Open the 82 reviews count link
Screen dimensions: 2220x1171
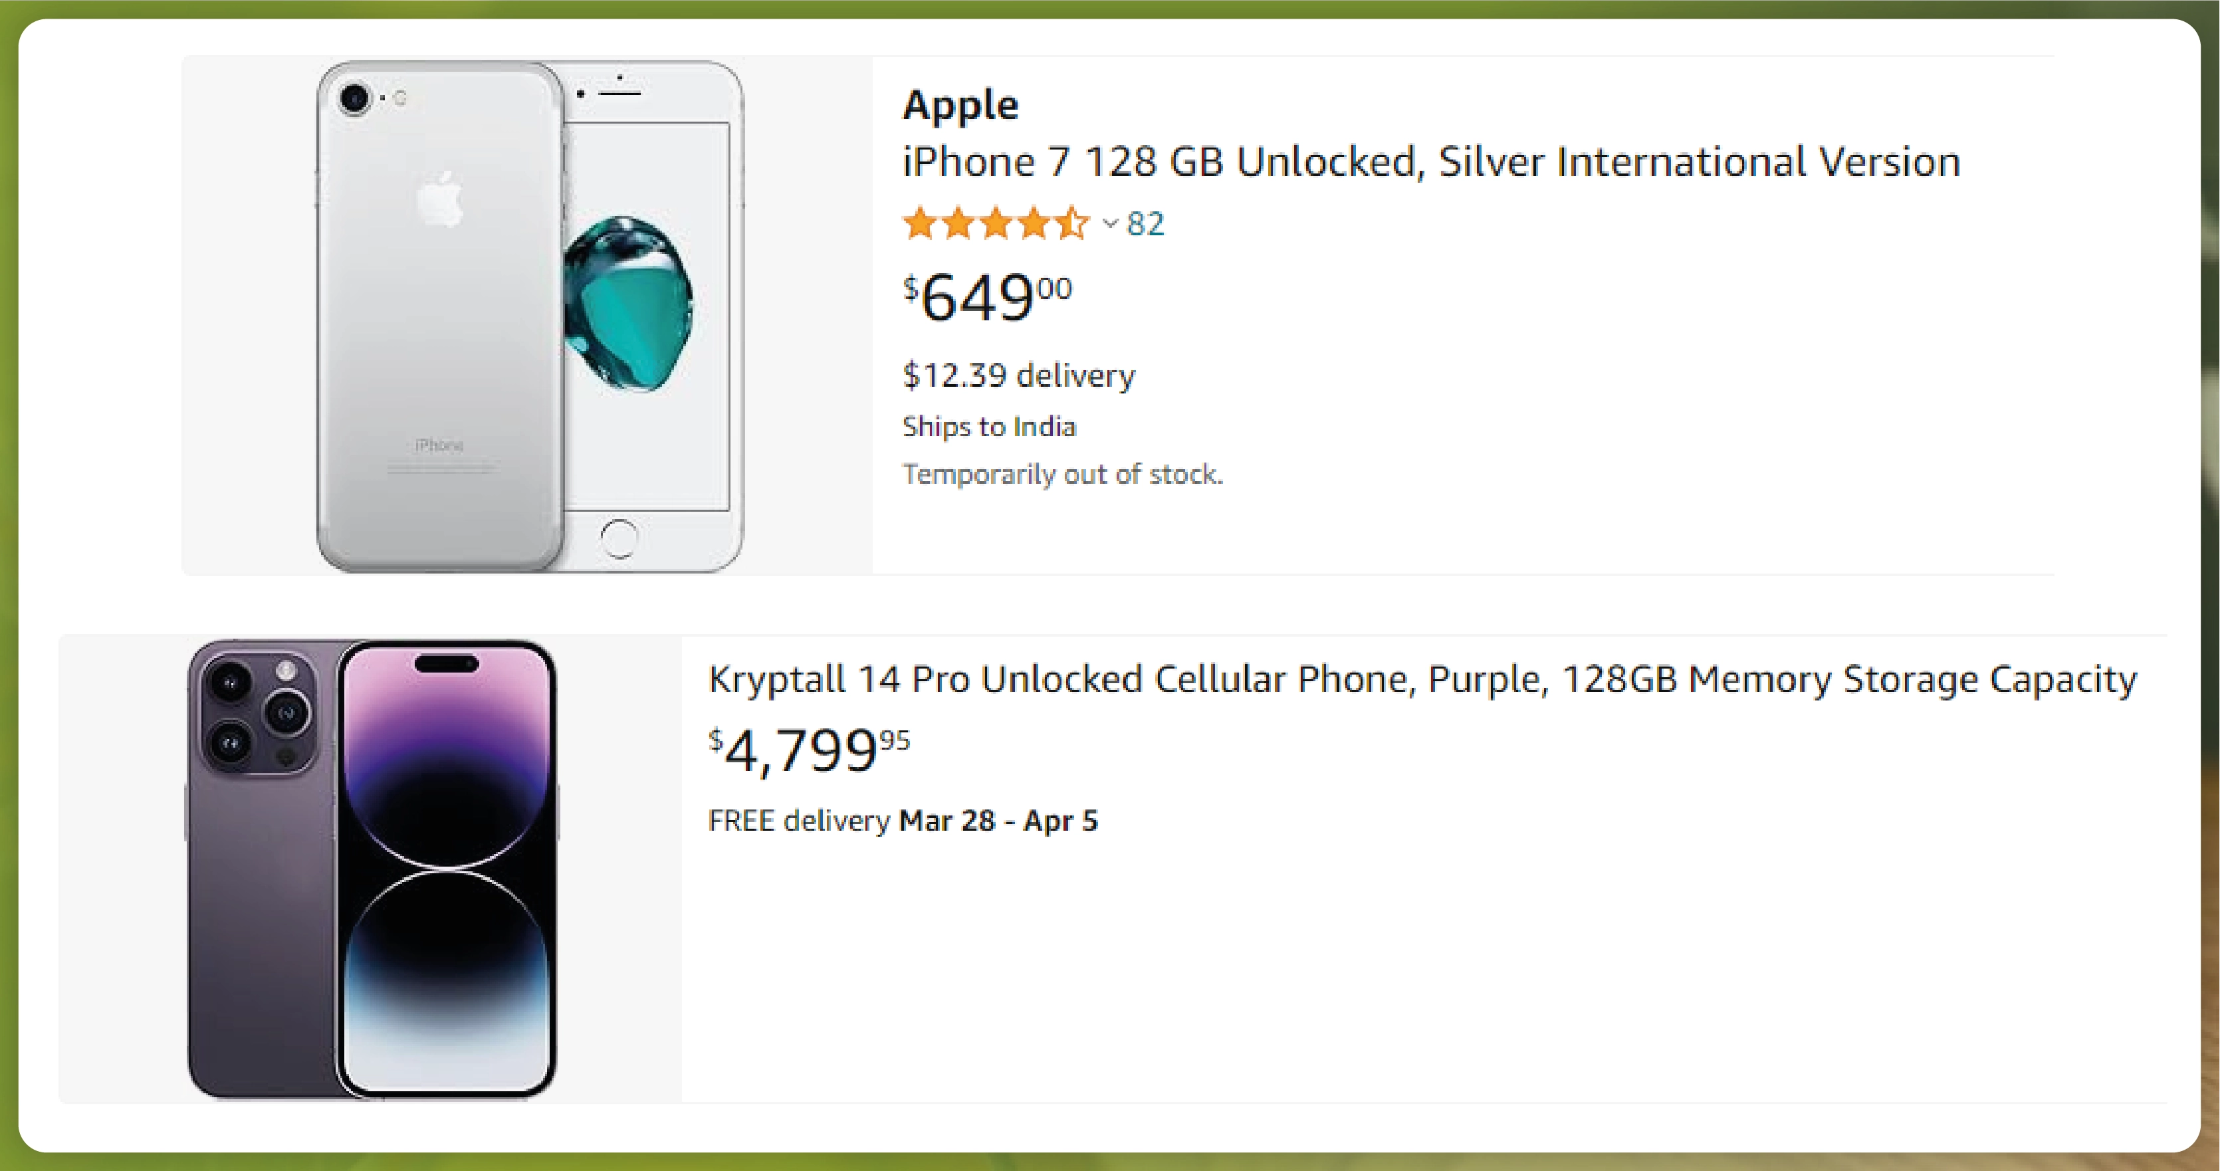[x=1145, y=224]
